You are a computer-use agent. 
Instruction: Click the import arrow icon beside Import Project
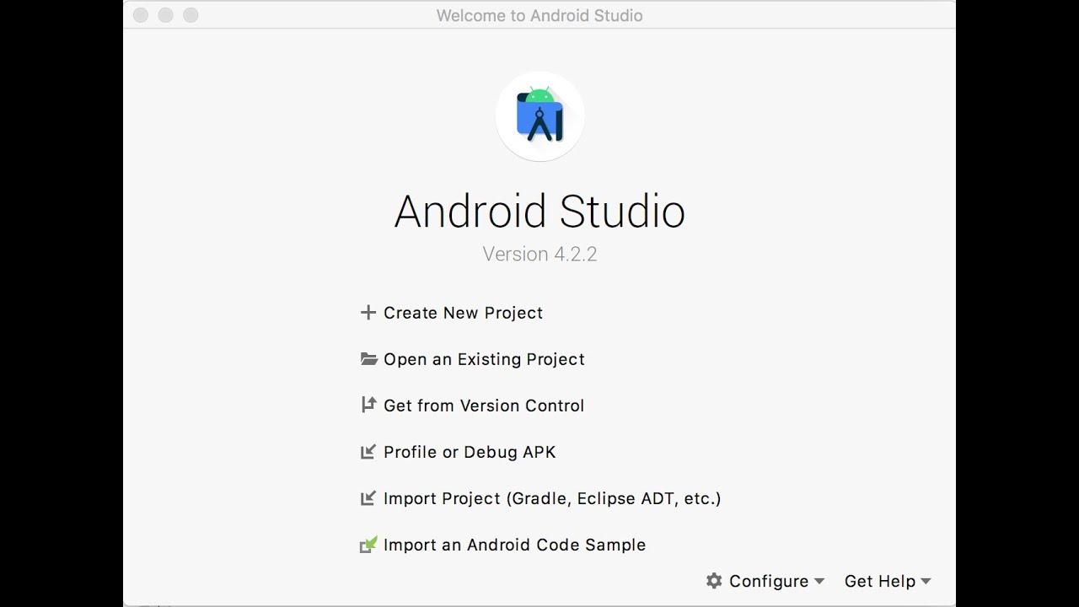coord(368,498)
